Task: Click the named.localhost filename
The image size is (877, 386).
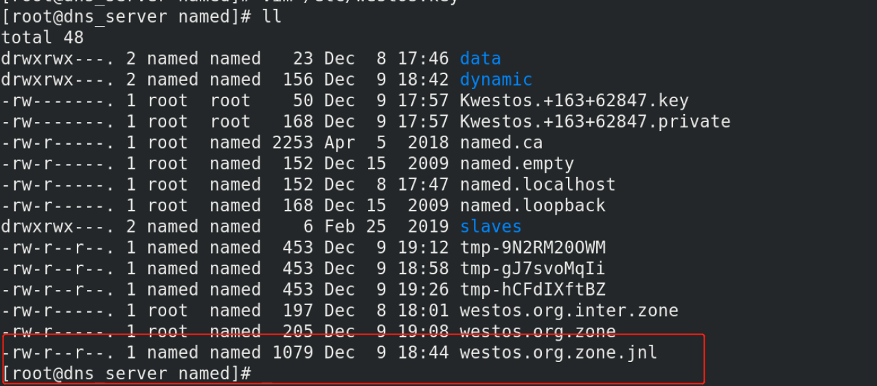Action: [537, 185]
